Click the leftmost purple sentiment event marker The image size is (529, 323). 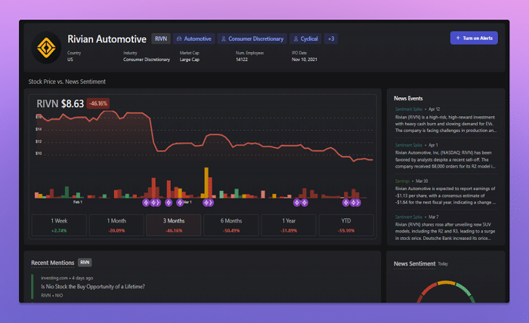(146, 202)
